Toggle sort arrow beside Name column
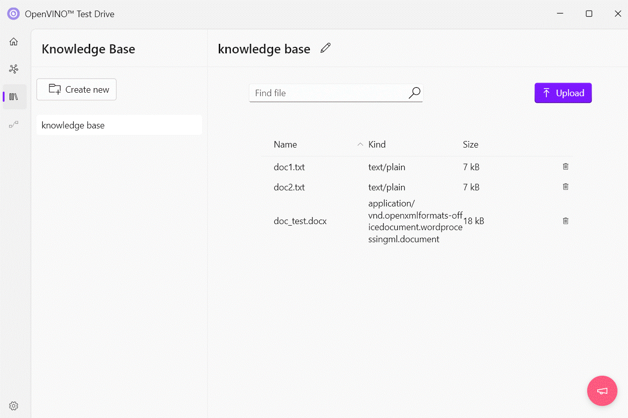The image size is (628, 418). point(360,145)
